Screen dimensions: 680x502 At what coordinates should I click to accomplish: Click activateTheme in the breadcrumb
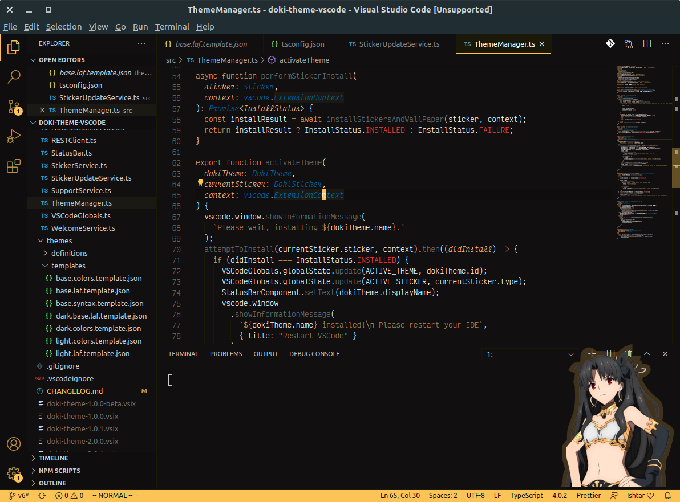click(x=304, y=60)
